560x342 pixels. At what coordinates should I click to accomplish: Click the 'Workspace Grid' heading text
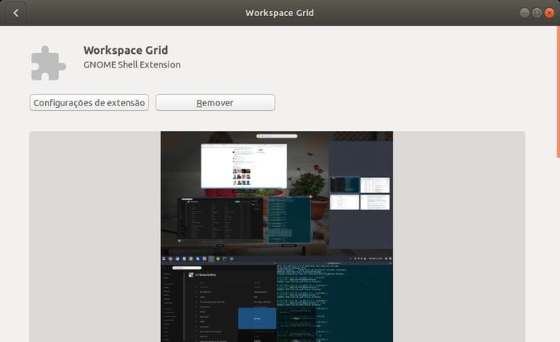(126, 50)
